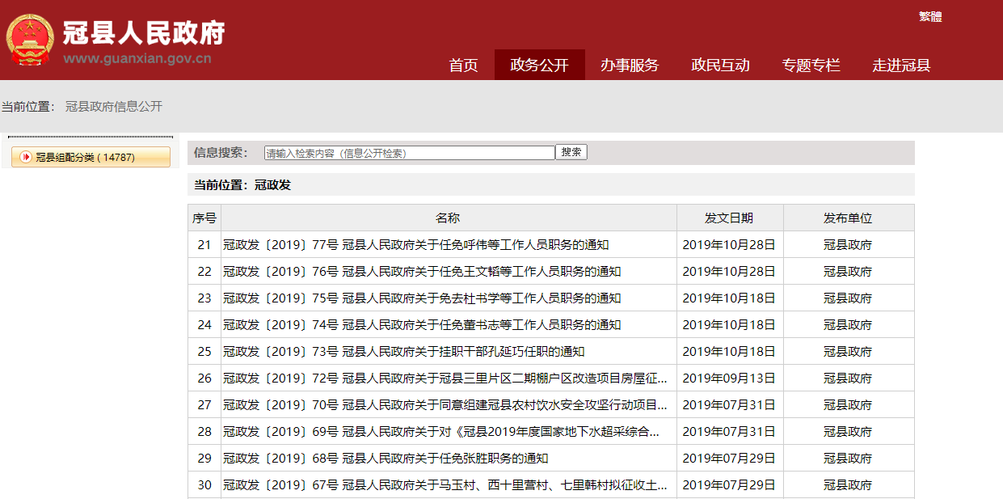
Task: Open the 办事服务 navigation tab
Action: point(630,66)
